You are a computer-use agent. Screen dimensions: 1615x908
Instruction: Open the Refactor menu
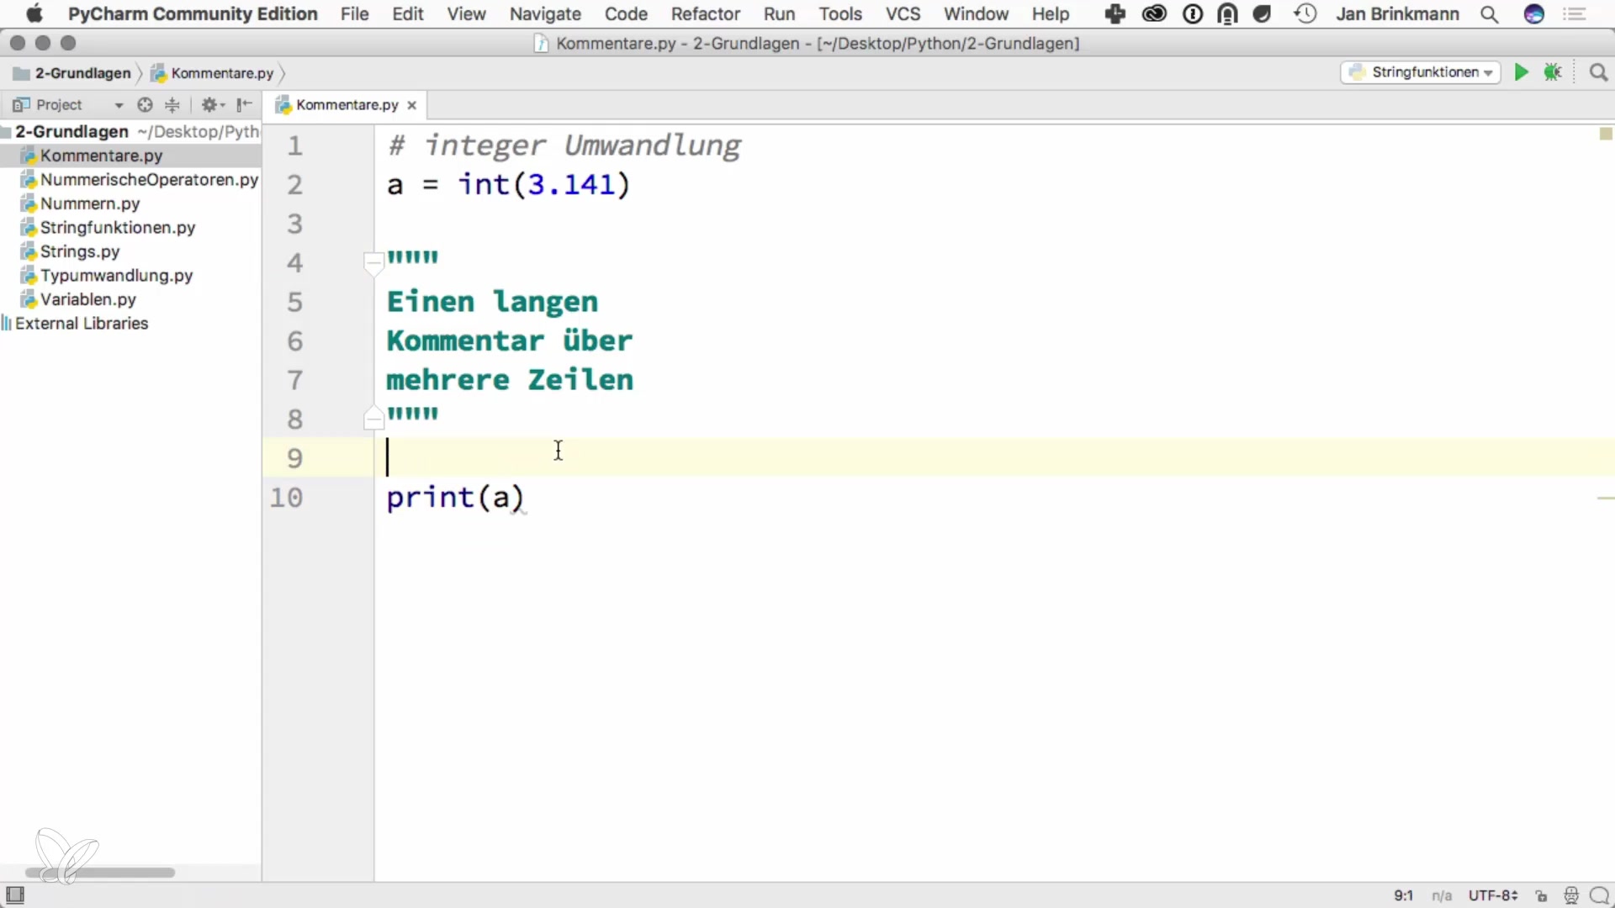[705, 14]
